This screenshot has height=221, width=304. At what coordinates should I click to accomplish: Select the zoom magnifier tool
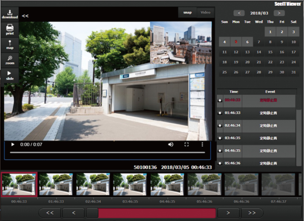click(x=9, y=60)
